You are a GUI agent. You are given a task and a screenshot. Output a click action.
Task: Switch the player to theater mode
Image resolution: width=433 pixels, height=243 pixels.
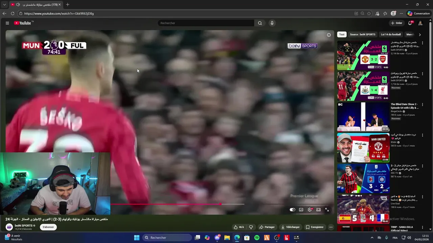(318, 210)
